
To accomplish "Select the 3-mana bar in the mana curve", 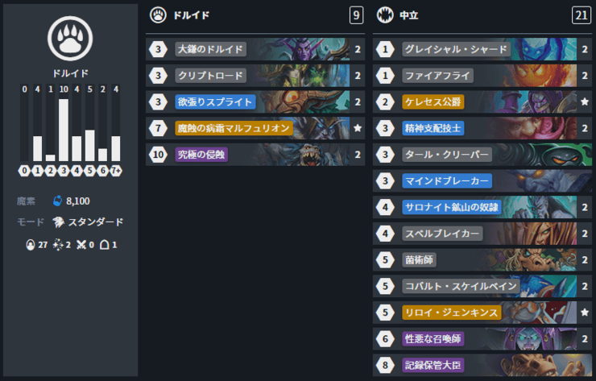I will tap(64, 130).
